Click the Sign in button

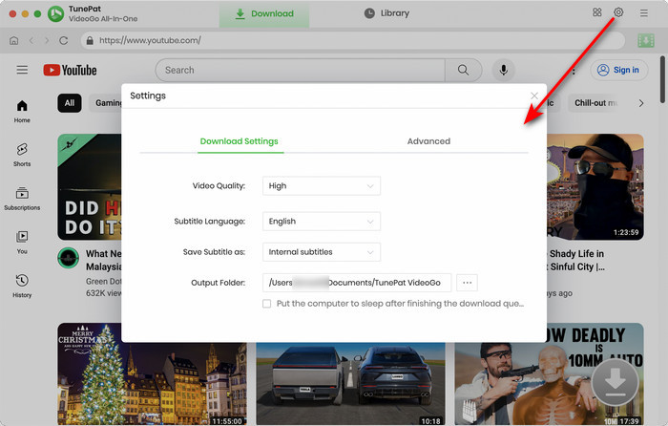pyautogui.click(x=618, y=70)
